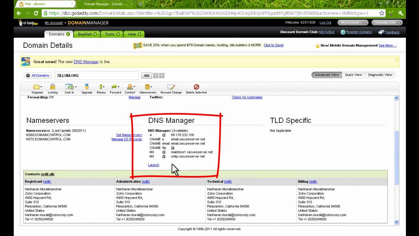The width and height of the screenshot is (419, 236).
Task: Select the mailstore1.secureserver.net MX record
Action: (192, 152)
